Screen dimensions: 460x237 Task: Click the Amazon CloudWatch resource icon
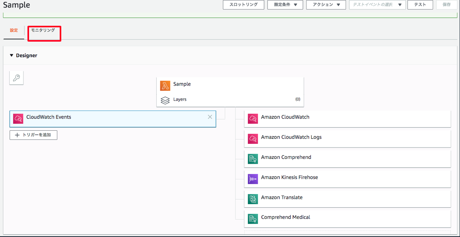coord(253,118)
